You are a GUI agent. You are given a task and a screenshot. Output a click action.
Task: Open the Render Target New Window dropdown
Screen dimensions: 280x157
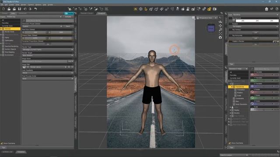pos(48,55)
